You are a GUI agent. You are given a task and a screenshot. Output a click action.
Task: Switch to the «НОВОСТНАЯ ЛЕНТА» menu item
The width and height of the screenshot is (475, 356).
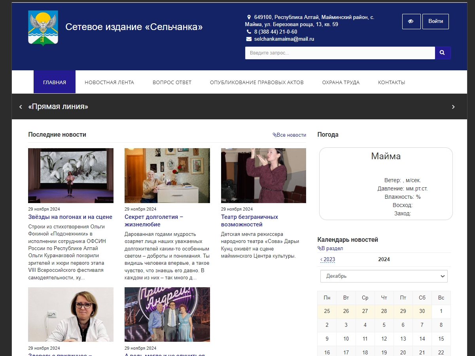tap(109, 82)
